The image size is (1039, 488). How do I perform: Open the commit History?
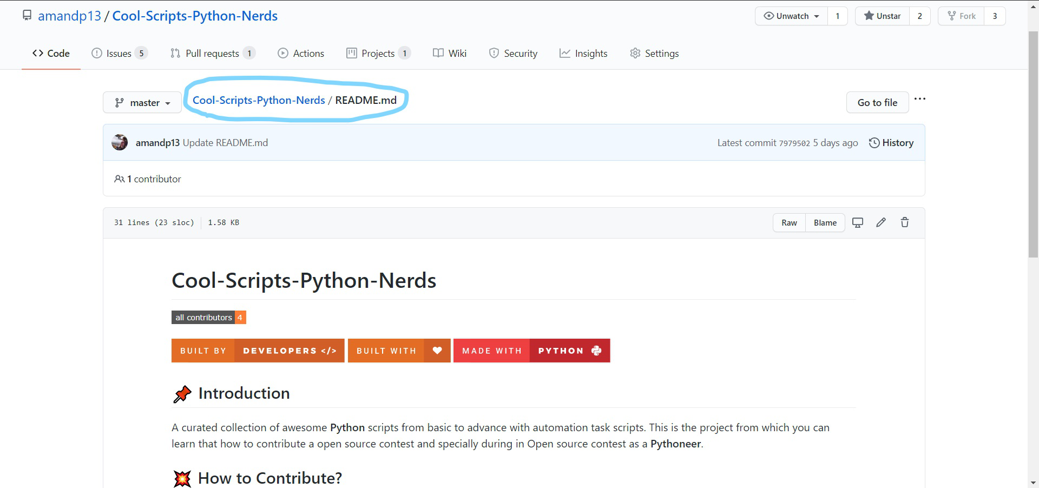[891, 143]
